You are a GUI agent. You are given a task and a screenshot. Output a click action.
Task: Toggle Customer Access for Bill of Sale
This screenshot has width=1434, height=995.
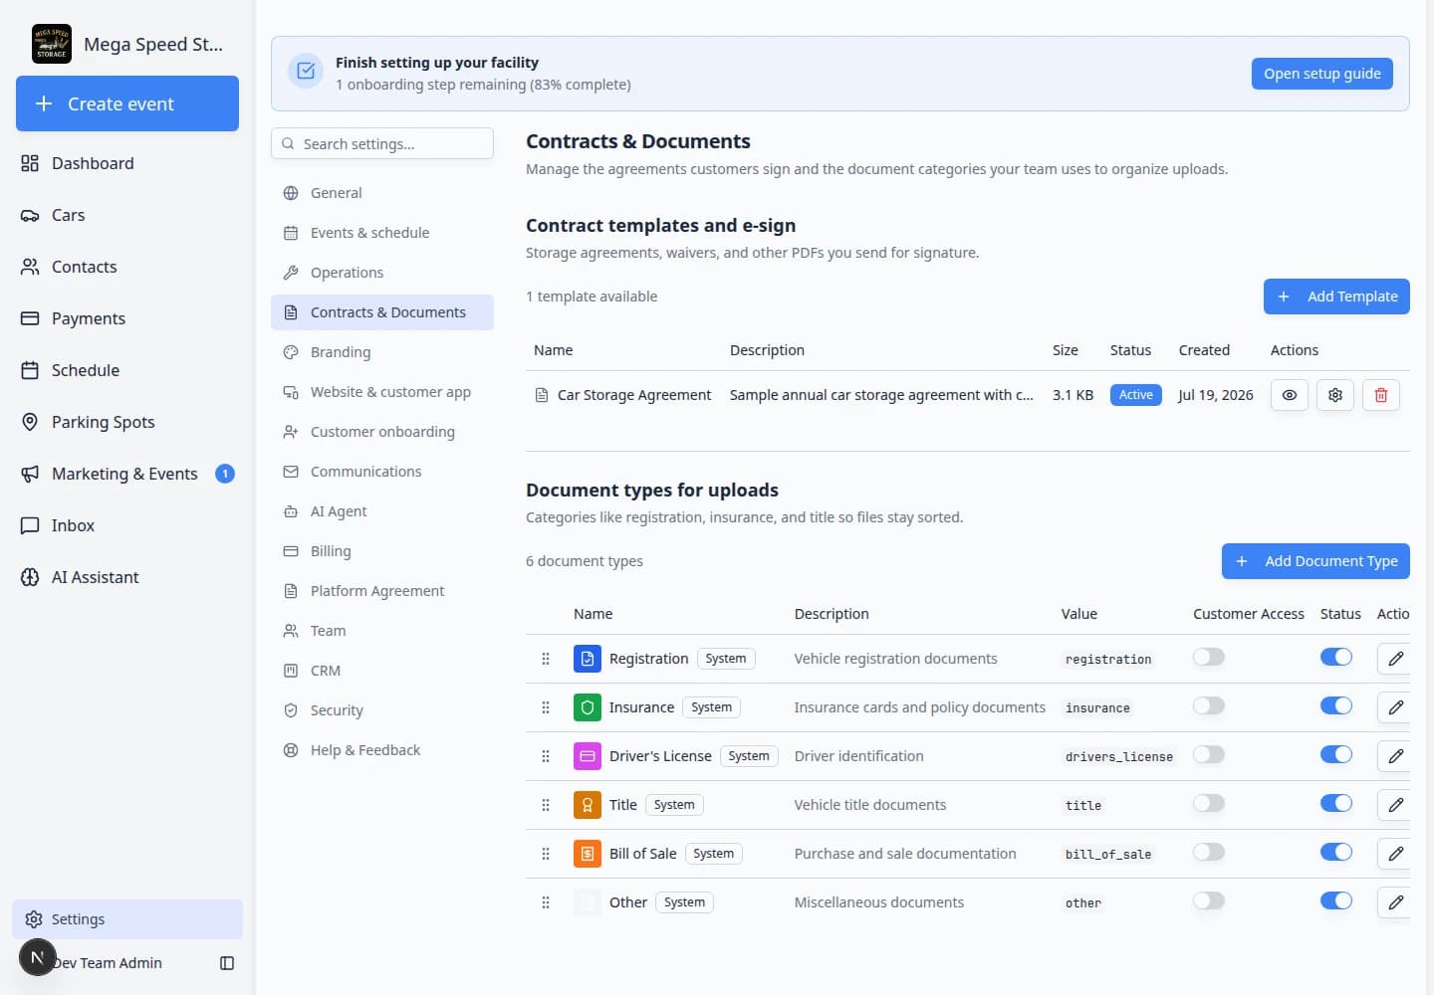[1209, 852]
